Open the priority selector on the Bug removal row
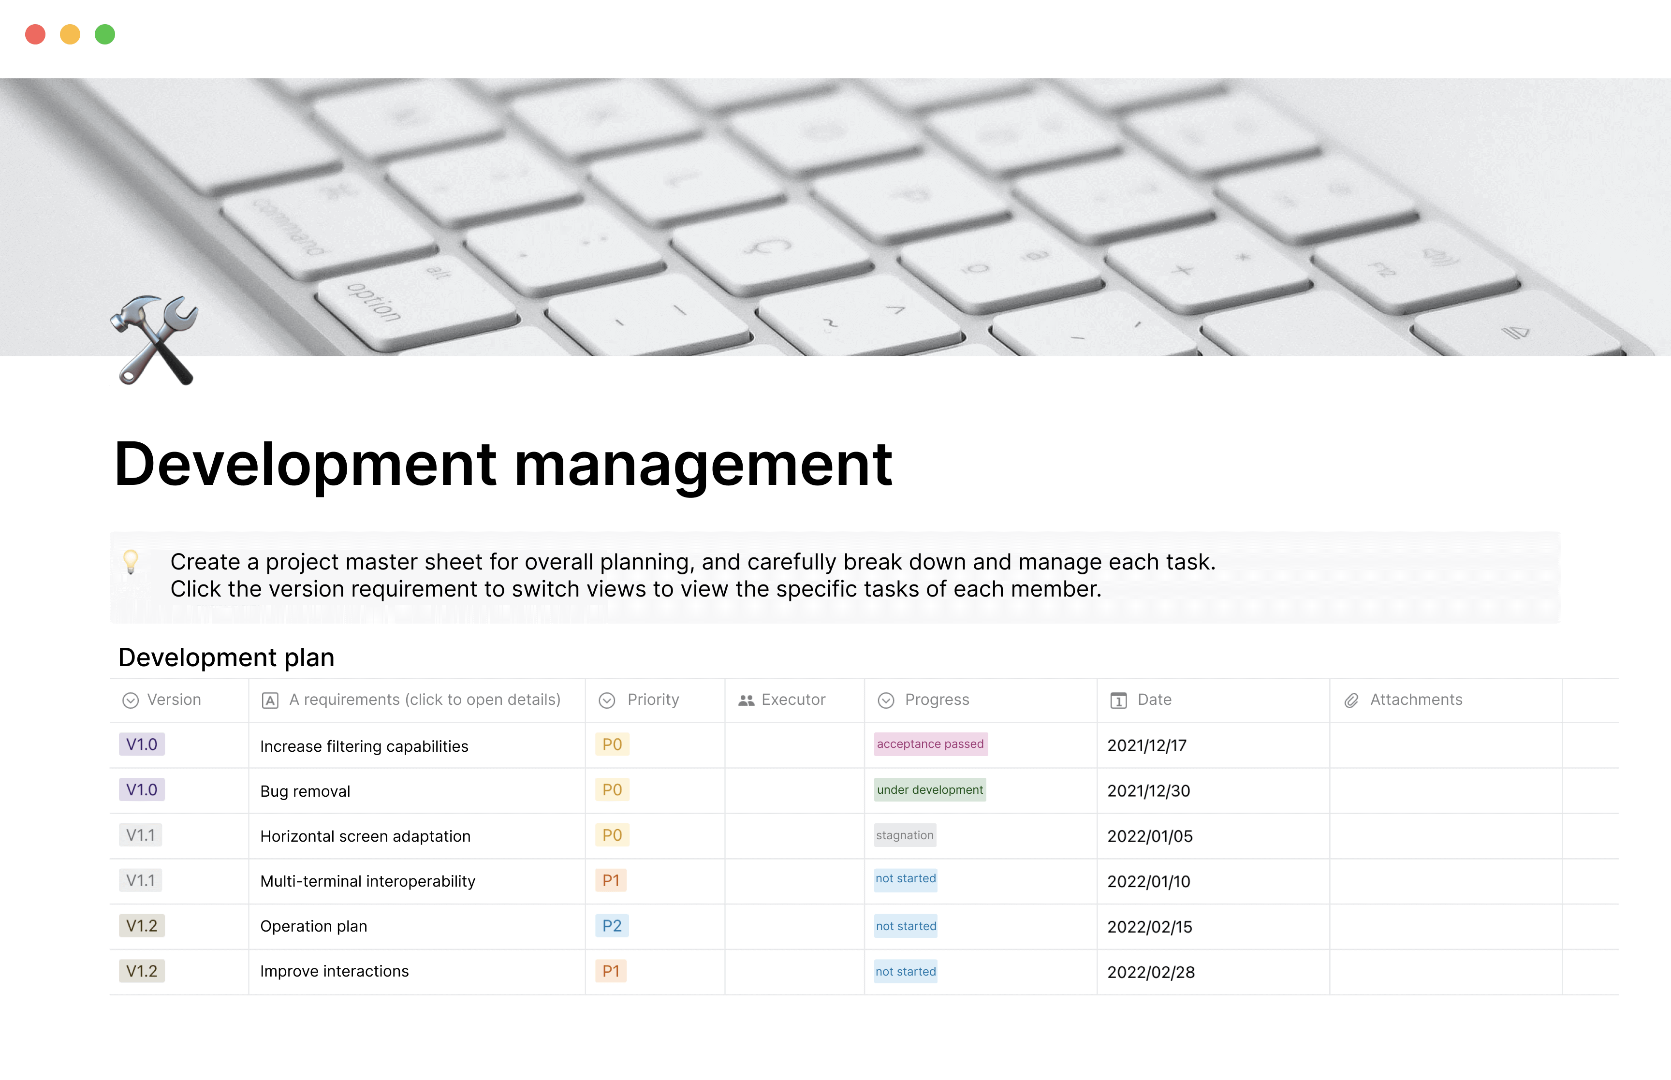This screenshot has width=1671, height=1080. point(612,789)
